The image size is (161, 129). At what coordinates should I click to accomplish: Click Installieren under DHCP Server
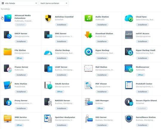[21, 42]
